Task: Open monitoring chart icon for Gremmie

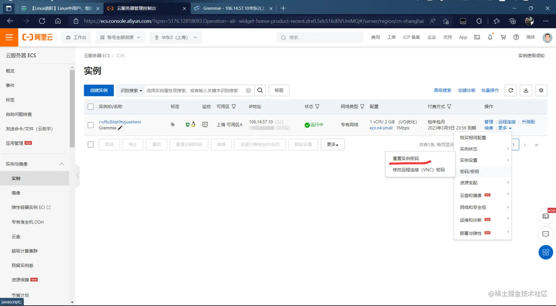Action: pyautogui.click(x=205, y=125)
